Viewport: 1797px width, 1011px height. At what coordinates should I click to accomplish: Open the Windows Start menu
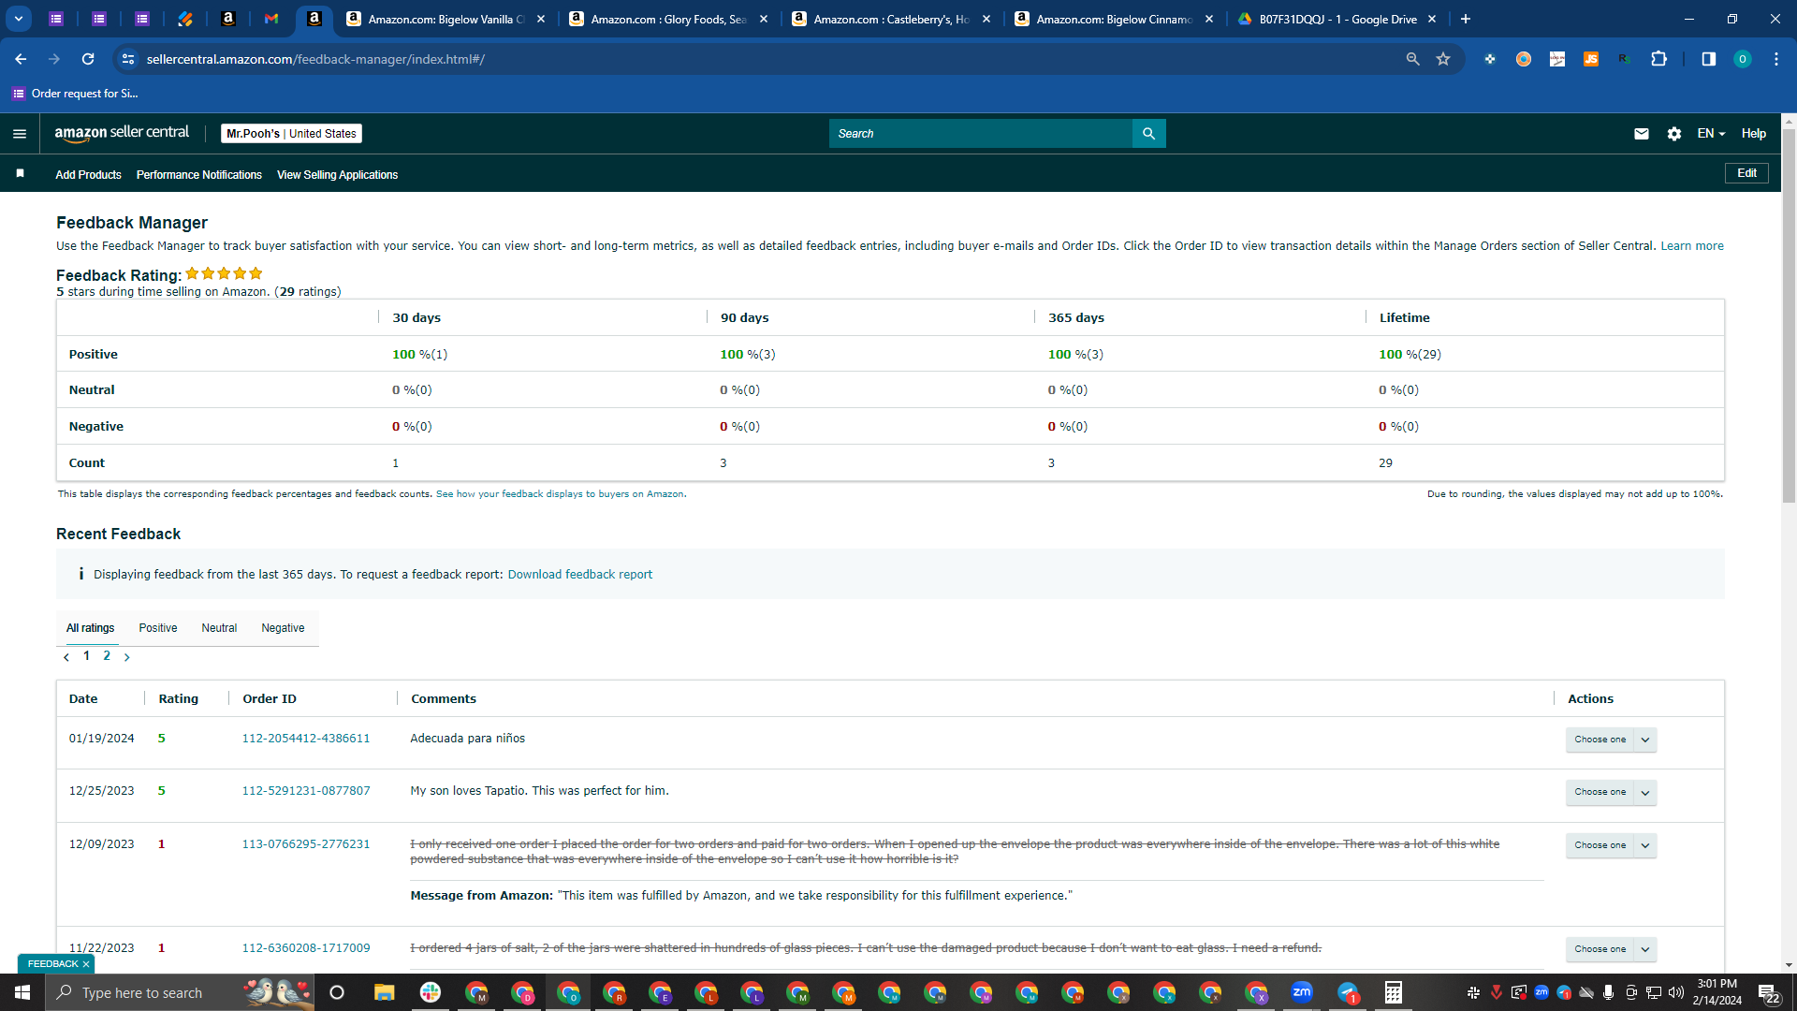click(x=22, y=992)
